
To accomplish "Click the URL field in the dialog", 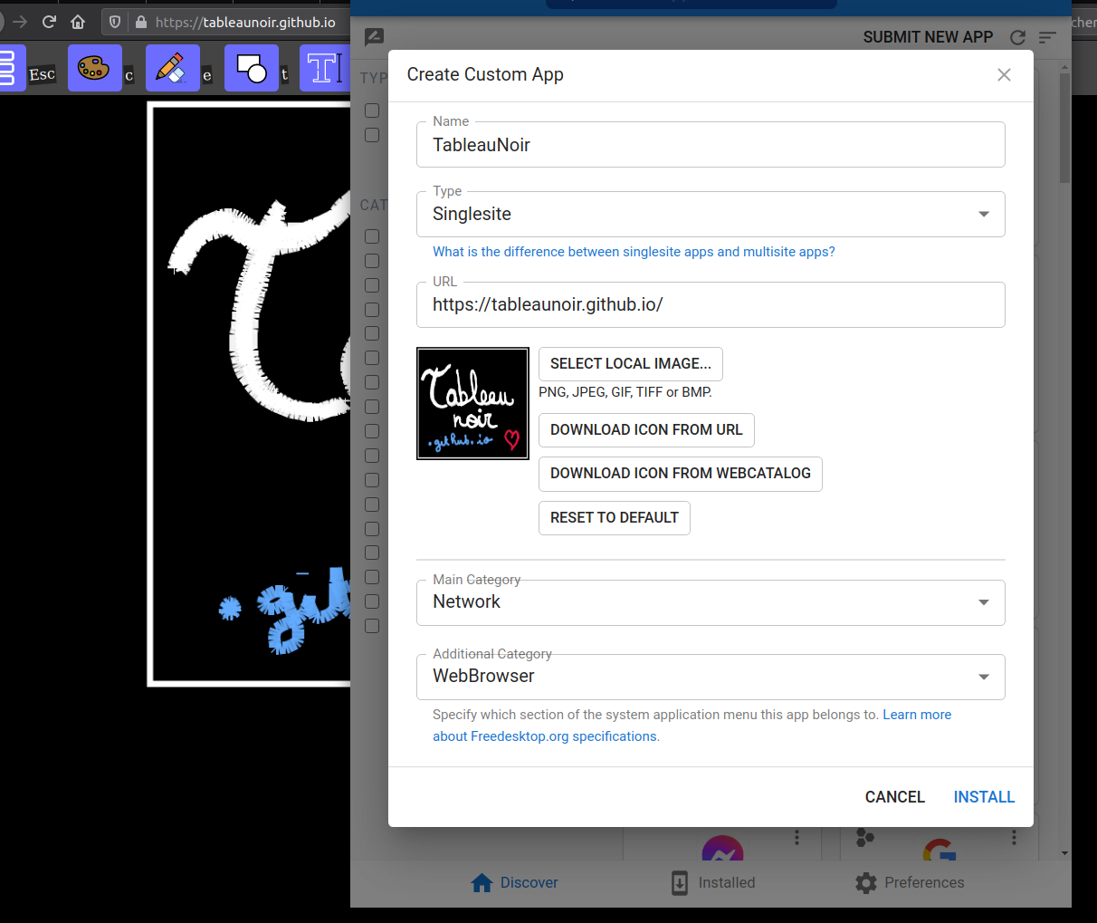I will pos(711,305).
